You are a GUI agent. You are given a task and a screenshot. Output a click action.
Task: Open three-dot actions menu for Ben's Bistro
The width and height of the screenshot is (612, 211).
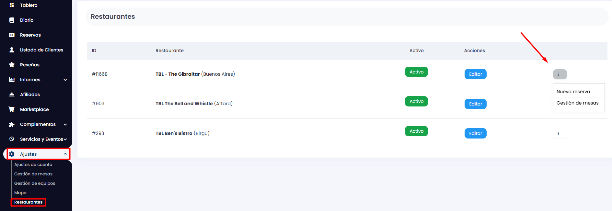coord(558,133)
